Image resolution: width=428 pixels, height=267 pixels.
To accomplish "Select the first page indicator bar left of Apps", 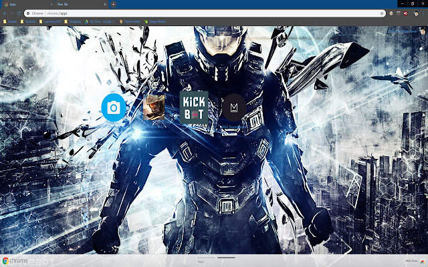I will coord(206,258).
